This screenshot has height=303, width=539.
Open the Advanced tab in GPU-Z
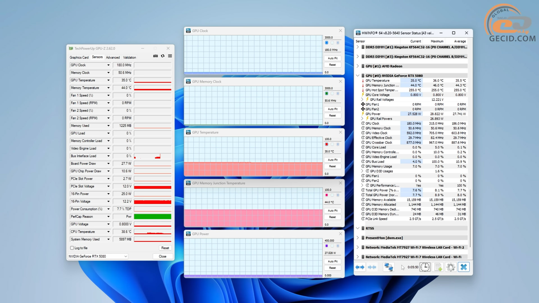tap(113, 58)
